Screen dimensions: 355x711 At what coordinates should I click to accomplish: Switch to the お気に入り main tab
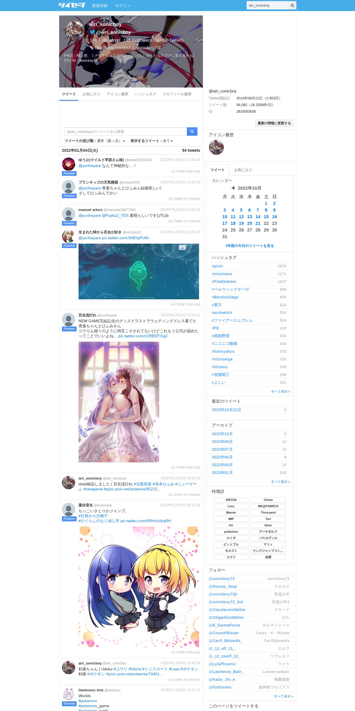[x=91, y=94]
